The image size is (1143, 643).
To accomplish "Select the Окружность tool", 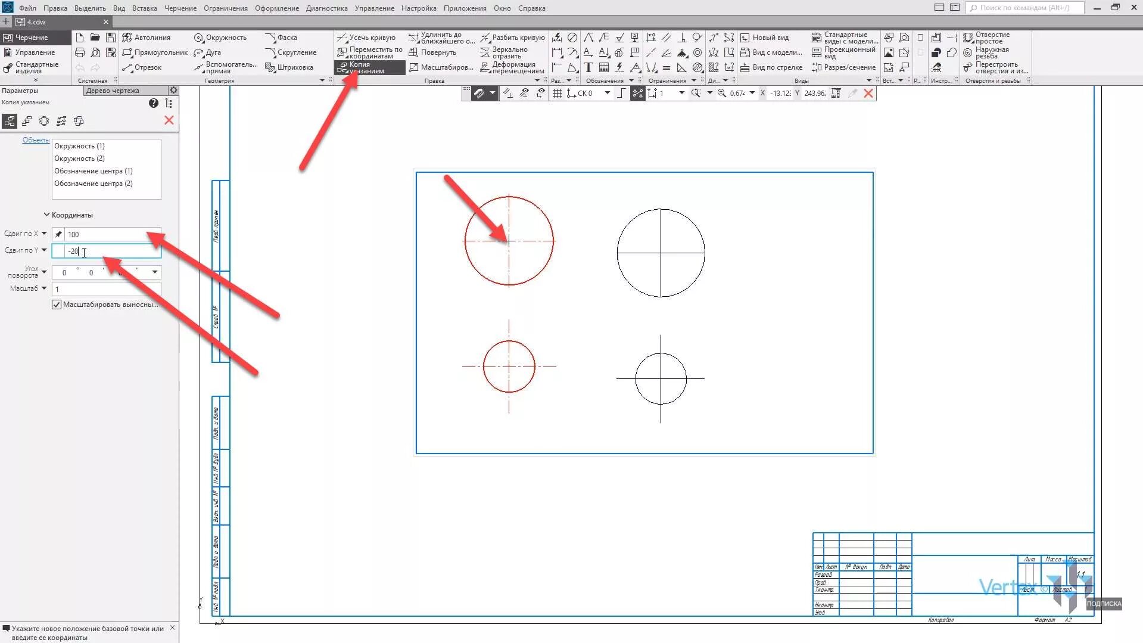I will click(x=220, y=37).
